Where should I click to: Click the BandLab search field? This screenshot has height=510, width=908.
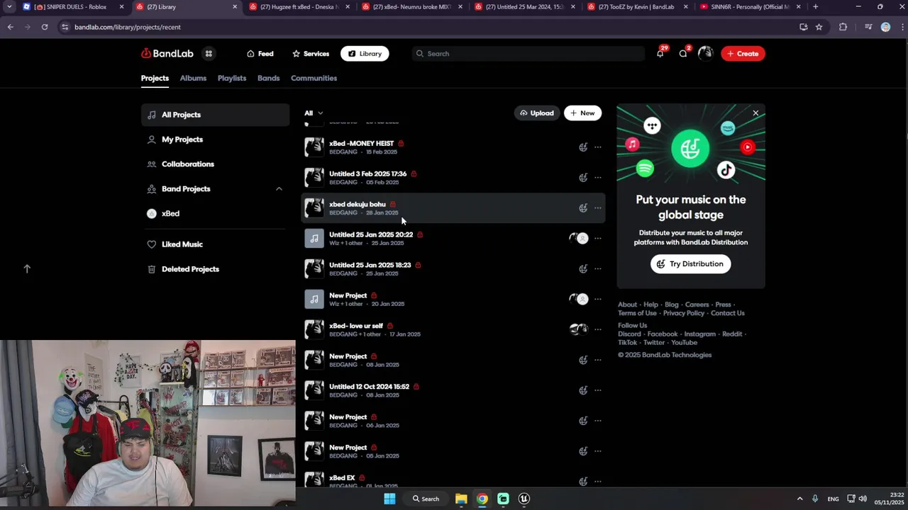(528, 54)
